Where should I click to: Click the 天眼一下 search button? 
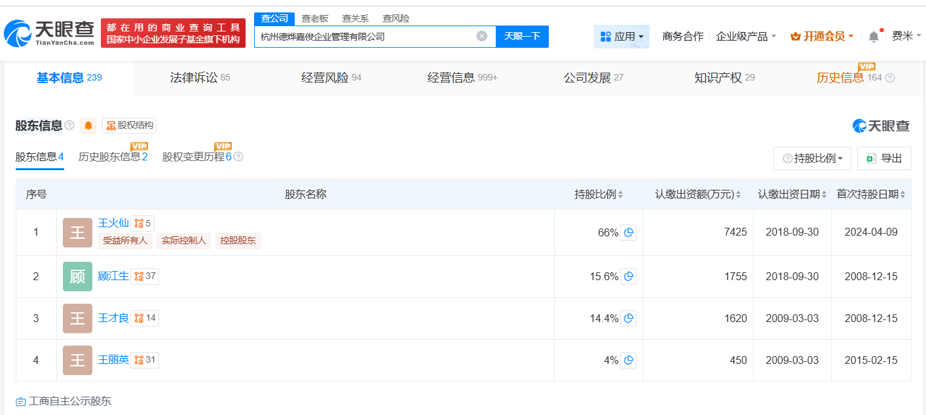tap(523, 36)
